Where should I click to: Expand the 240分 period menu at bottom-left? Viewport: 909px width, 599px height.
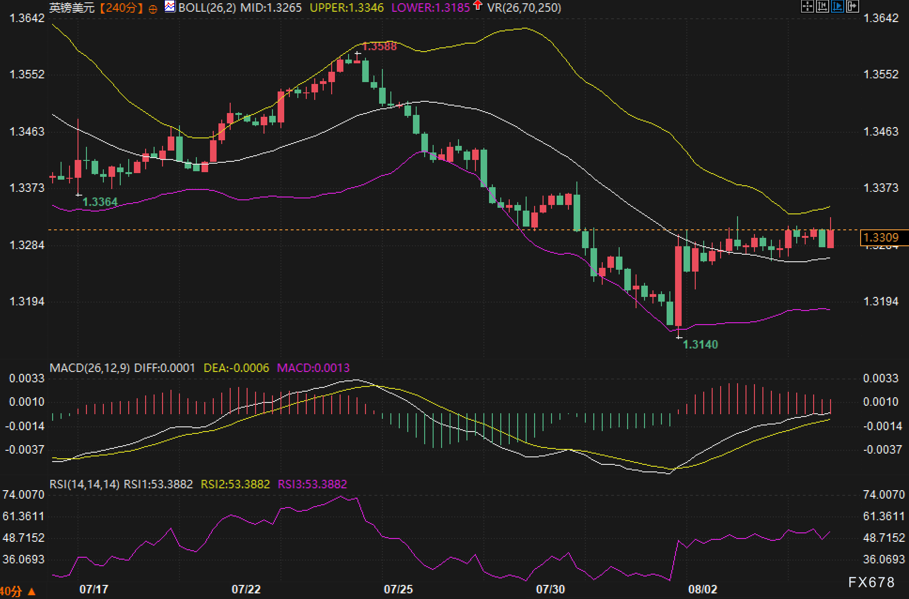point(16,591)
